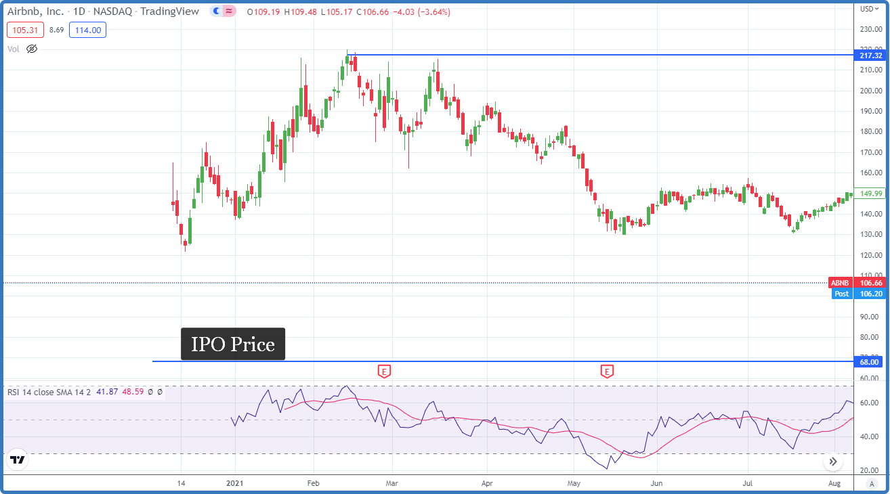This screenshot has height=494, width=890.
Task: Click the earnings 'E' marker near May
Action: pyautogui.click(x=607, y=371)
